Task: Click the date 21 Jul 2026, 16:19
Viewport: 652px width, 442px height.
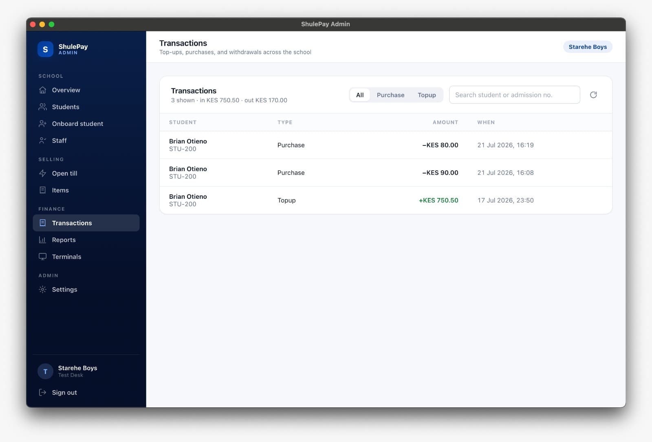Action: pyautogui.click(x=505, y=145)
